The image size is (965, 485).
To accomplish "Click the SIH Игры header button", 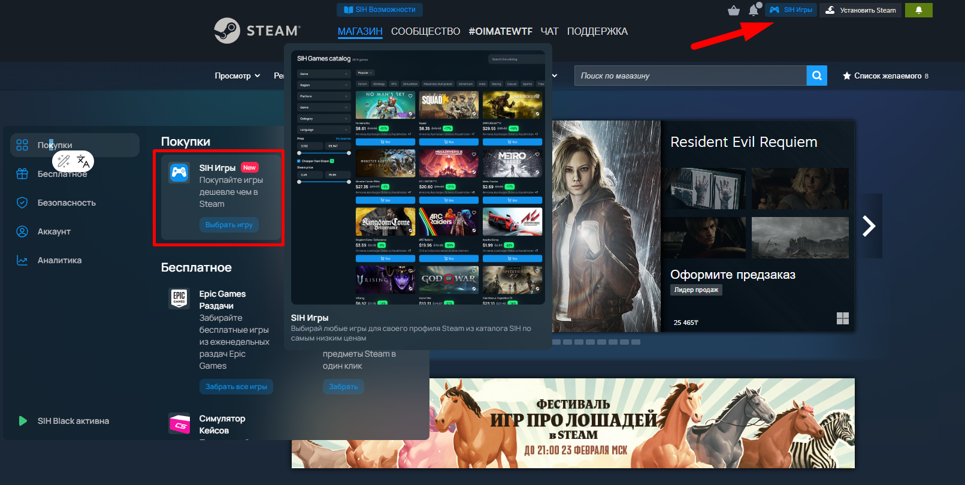I will pyautogui.click(x=791, y=10).
